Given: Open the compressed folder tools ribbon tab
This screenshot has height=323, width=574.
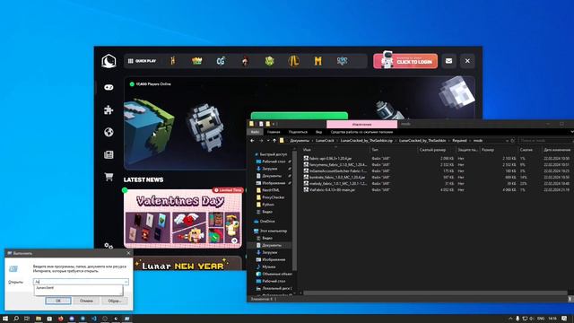Looking at the screenshot, I should [361, 132].
